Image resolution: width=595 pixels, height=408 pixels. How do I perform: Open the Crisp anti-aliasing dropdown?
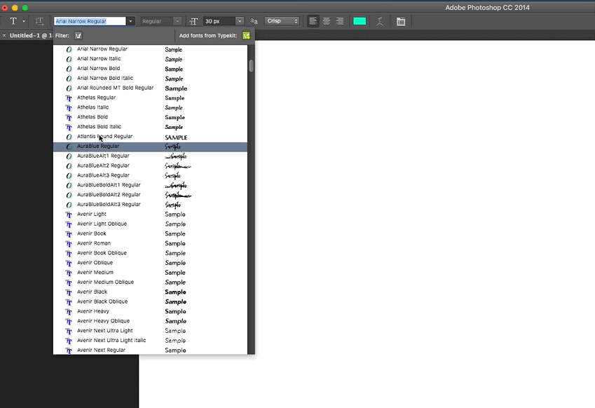point(282,21)
